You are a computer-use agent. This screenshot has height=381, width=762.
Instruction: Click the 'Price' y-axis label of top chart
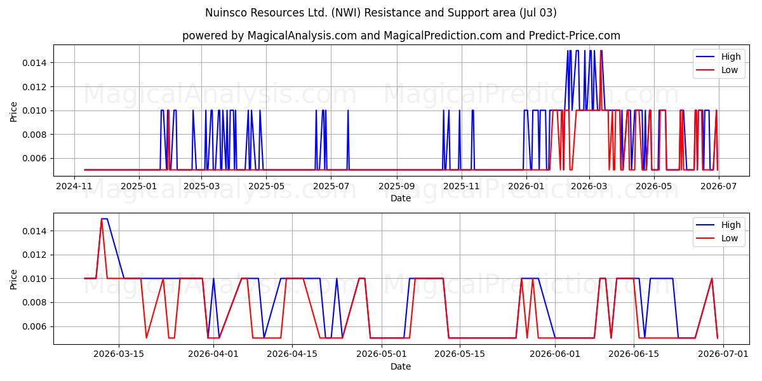point(14,110)
